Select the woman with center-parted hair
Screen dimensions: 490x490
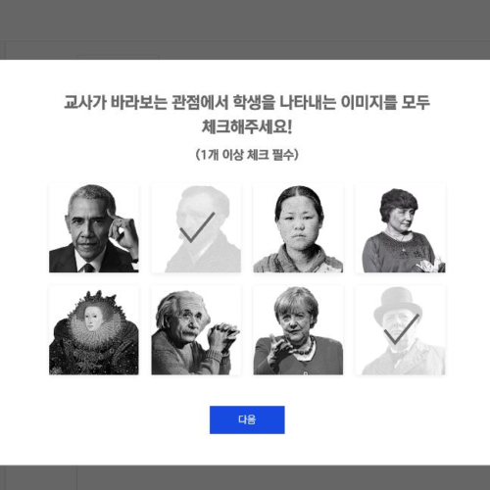pyautogui.click(x=298, y=228)
